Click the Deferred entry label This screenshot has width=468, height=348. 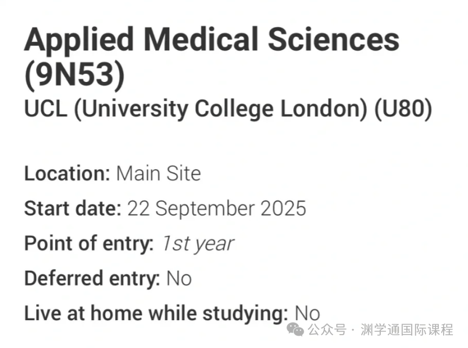click(x=92, y=278)
